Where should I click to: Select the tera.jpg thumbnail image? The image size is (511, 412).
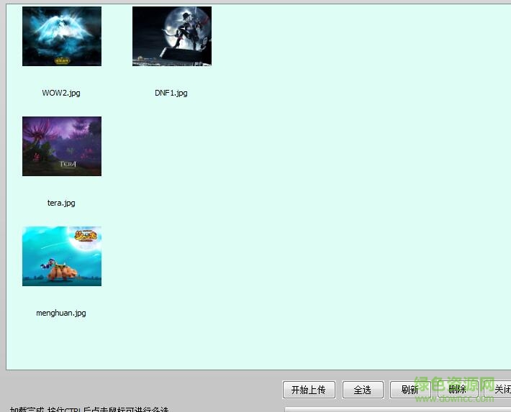(x=62, y=146)
